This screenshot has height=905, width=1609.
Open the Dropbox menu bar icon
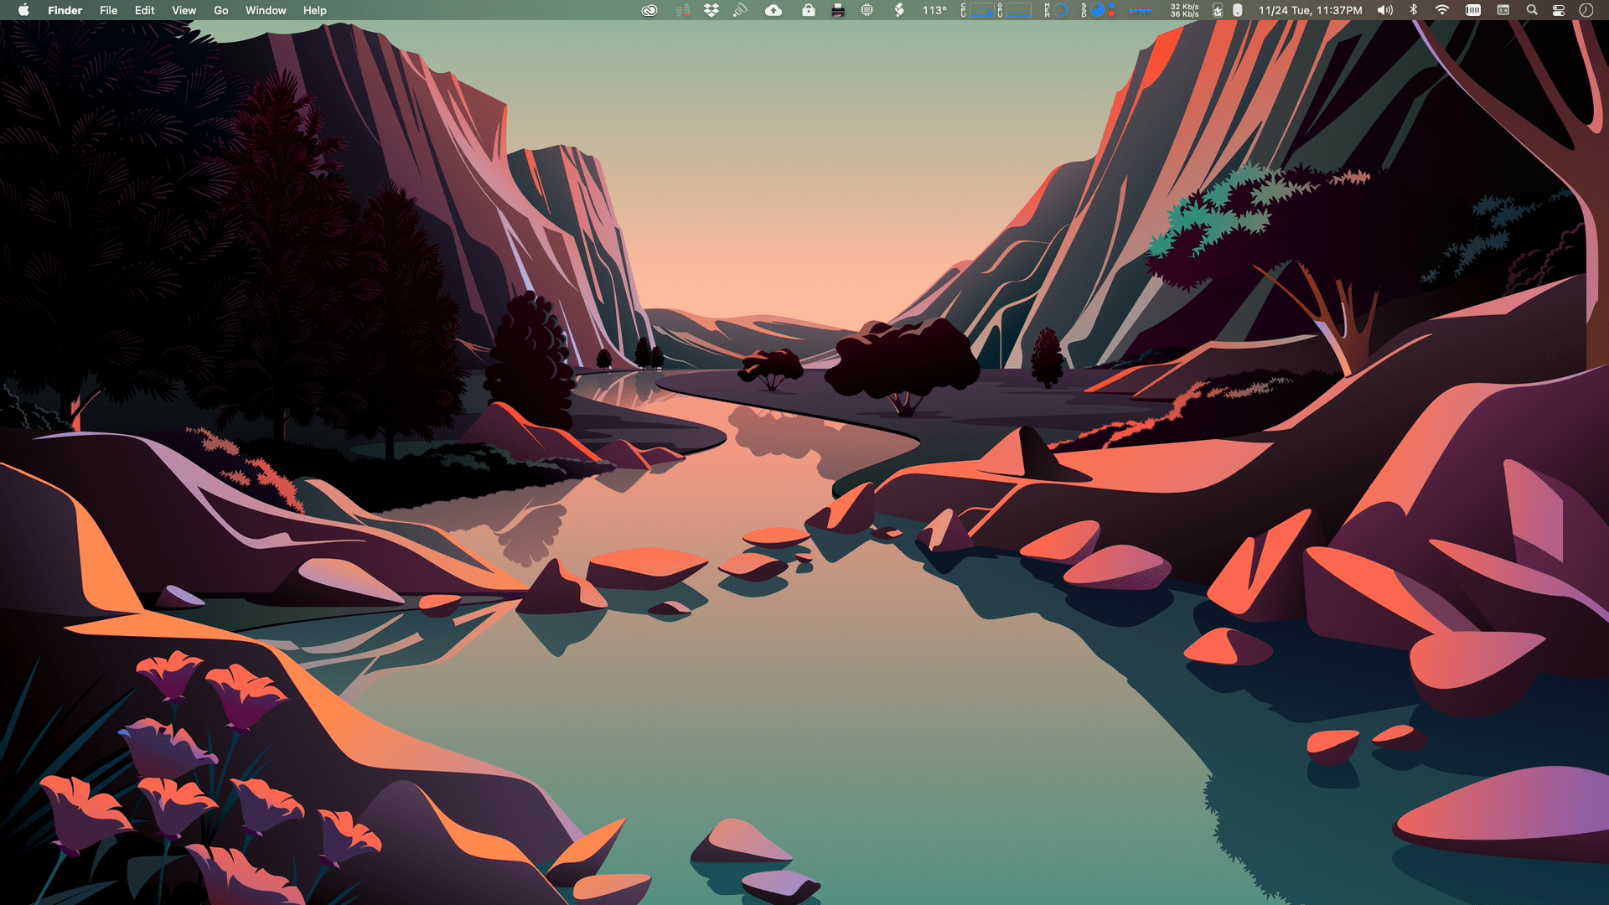(x=711, y=10)
